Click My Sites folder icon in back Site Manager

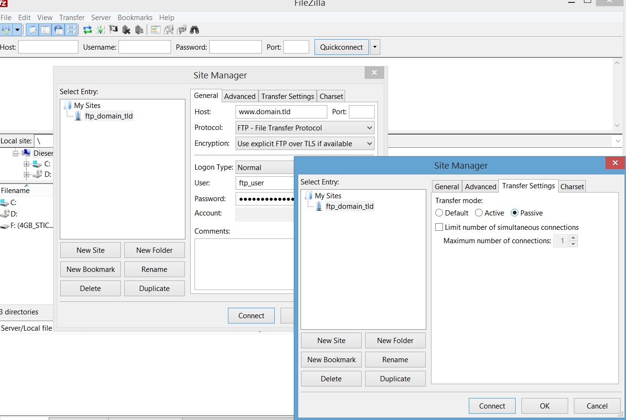67,105
